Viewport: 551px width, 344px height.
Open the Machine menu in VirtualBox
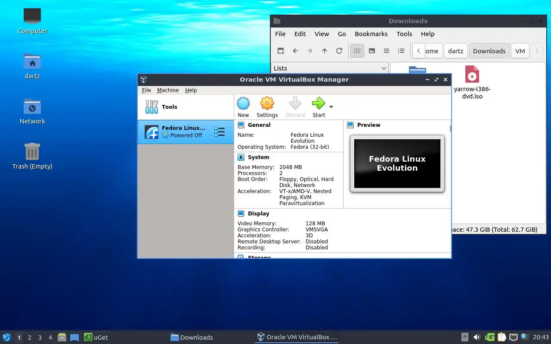pyautogui.click(x=168, y=90)
